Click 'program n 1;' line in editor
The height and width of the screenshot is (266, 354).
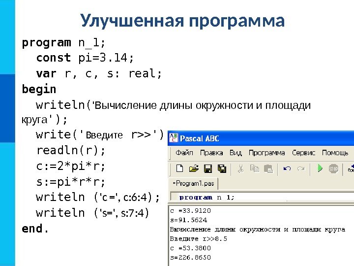tap(206, 198)
